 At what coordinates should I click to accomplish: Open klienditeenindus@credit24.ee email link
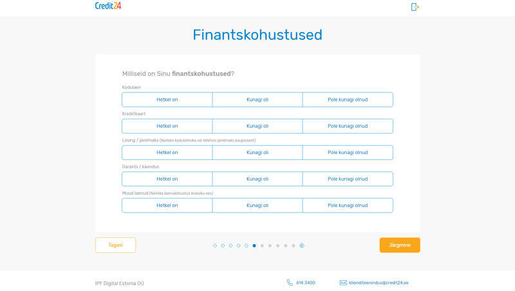(379, 283)
